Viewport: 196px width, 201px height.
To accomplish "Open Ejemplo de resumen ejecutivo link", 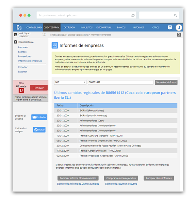I will (121, 184).
